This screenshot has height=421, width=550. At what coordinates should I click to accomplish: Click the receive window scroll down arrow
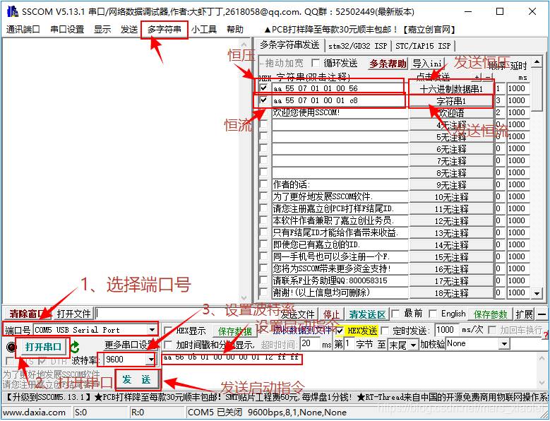[x=244, y=298]
